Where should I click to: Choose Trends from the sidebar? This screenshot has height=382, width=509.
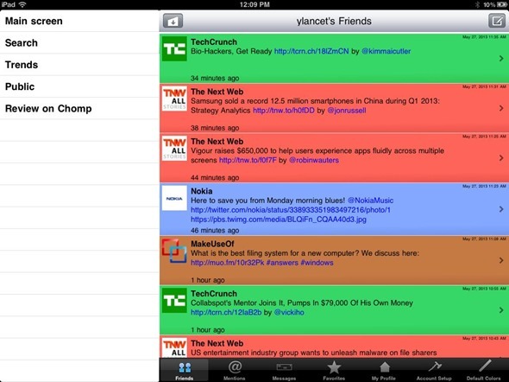point(79,65)
